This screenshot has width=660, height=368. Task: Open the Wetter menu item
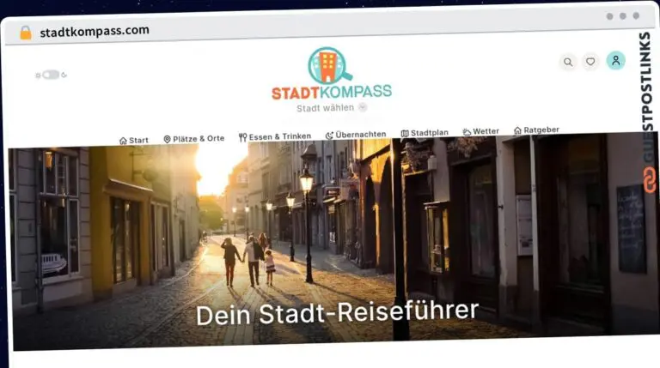tap(480, 131)
